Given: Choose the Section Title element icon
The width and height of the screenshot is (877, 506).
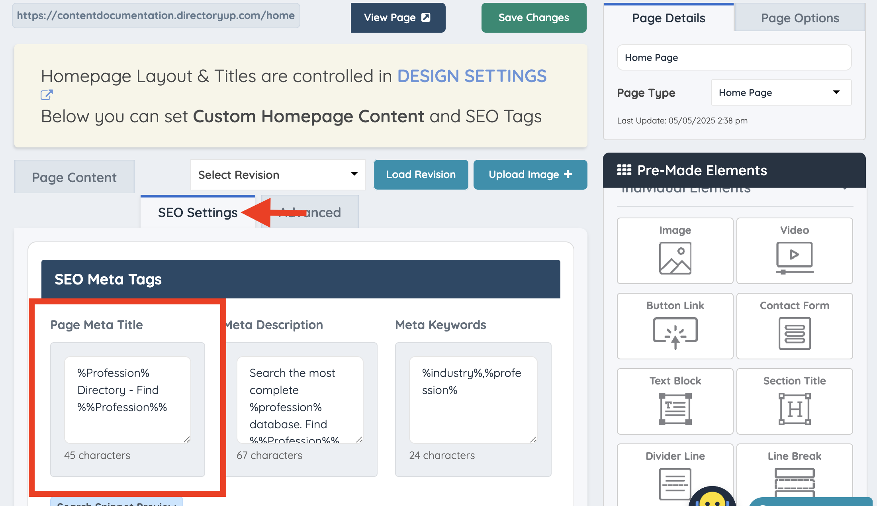Looking at the screenshot, I should point(794,408).
